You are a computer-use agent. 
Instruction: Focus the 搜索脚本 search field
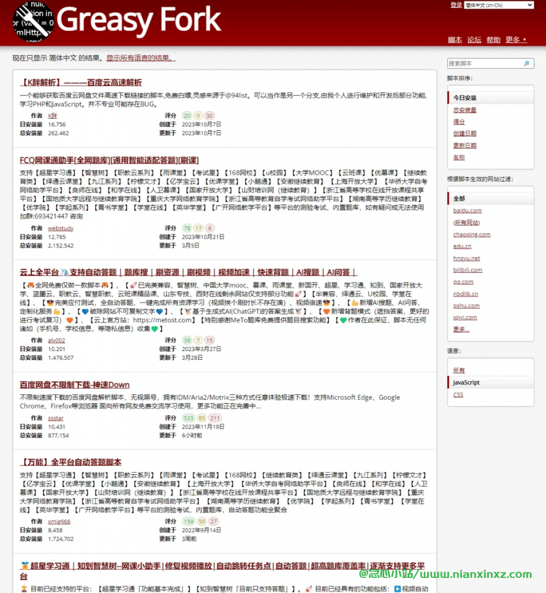point(490,64)
